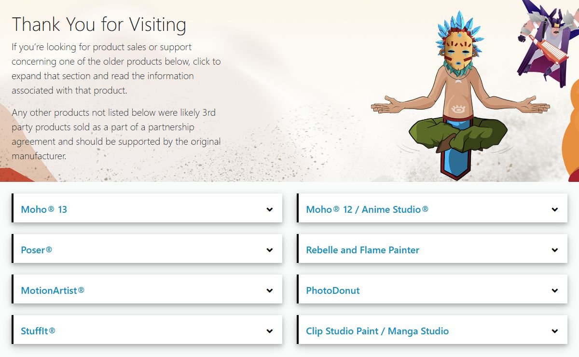The height and width of the screenshot is (357, 579).
Task: Click the Thank You for Visiting heading
Action: click(x=99, y=24)
